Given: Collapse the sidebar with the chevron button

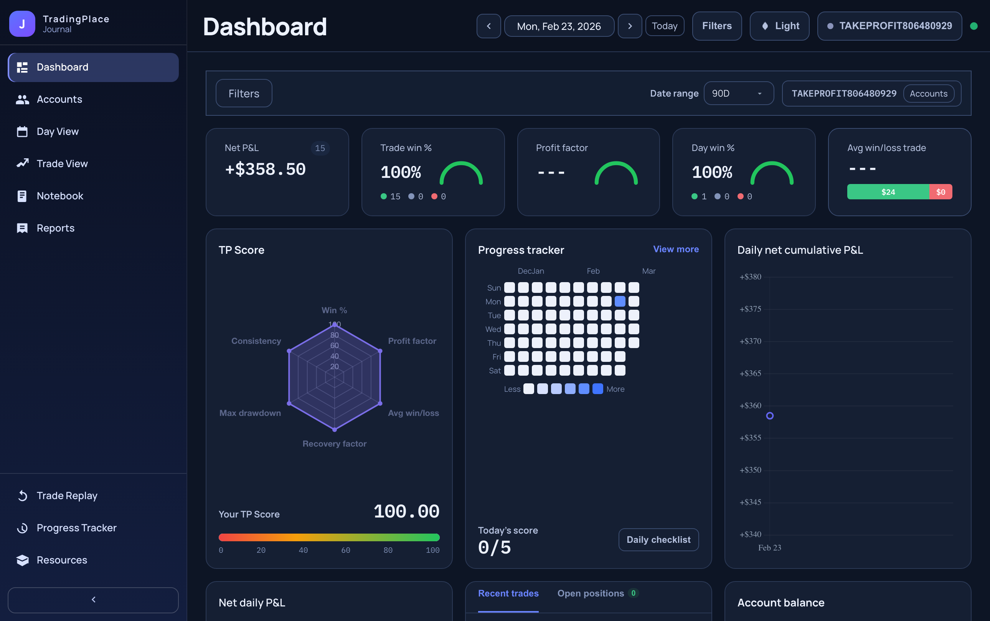Looking at the screenshot, I should (93, 600).
